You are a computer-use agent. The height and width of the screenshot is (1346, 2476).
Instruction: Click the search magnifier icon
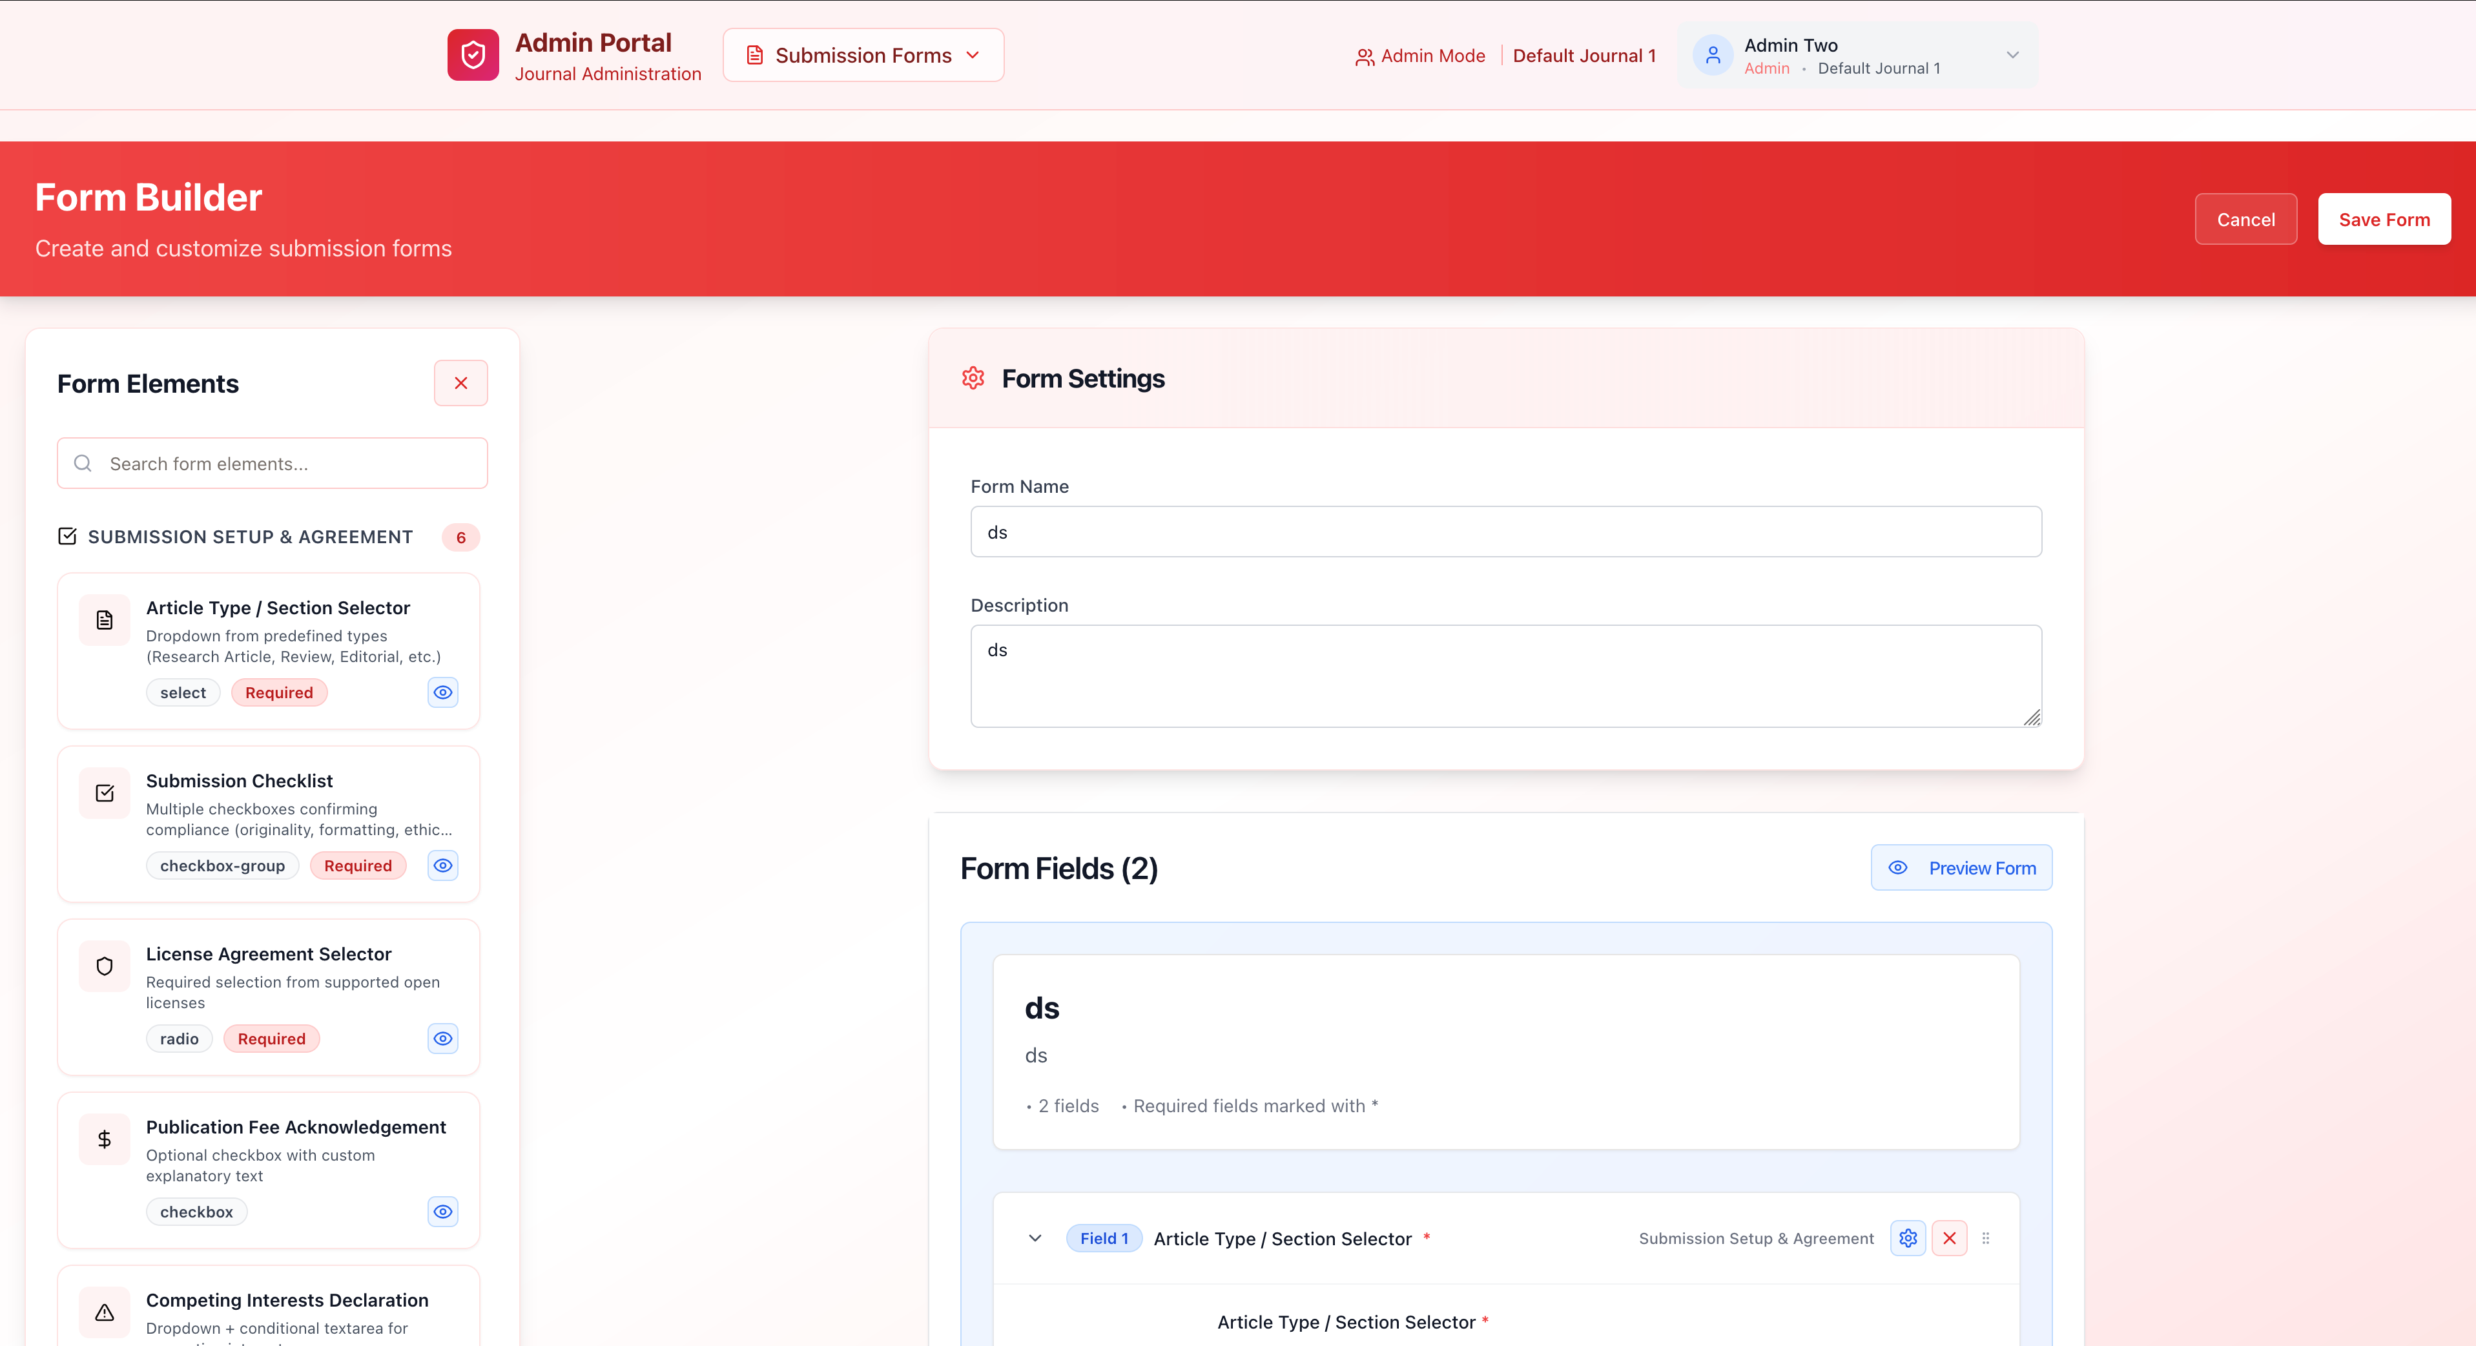tap(83, 463)
